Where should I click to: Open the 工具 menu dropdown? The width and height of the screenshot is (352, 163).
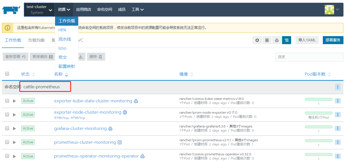136,9
